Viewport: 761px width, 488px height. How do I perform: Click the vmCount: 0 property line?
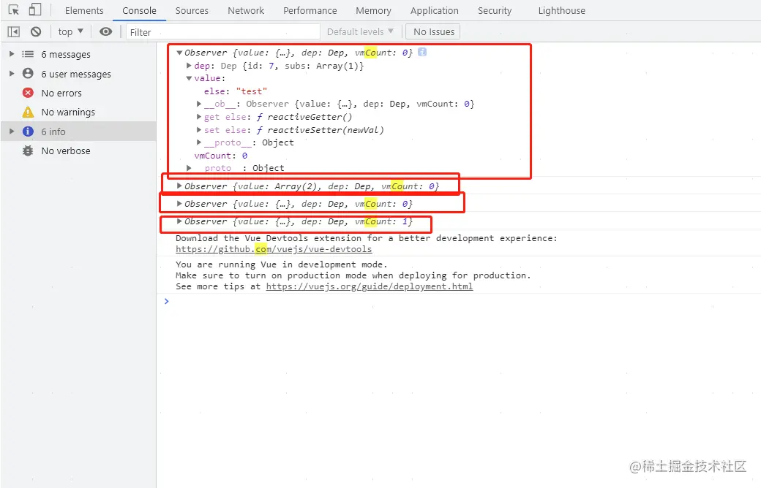click(x=221, y=156)
